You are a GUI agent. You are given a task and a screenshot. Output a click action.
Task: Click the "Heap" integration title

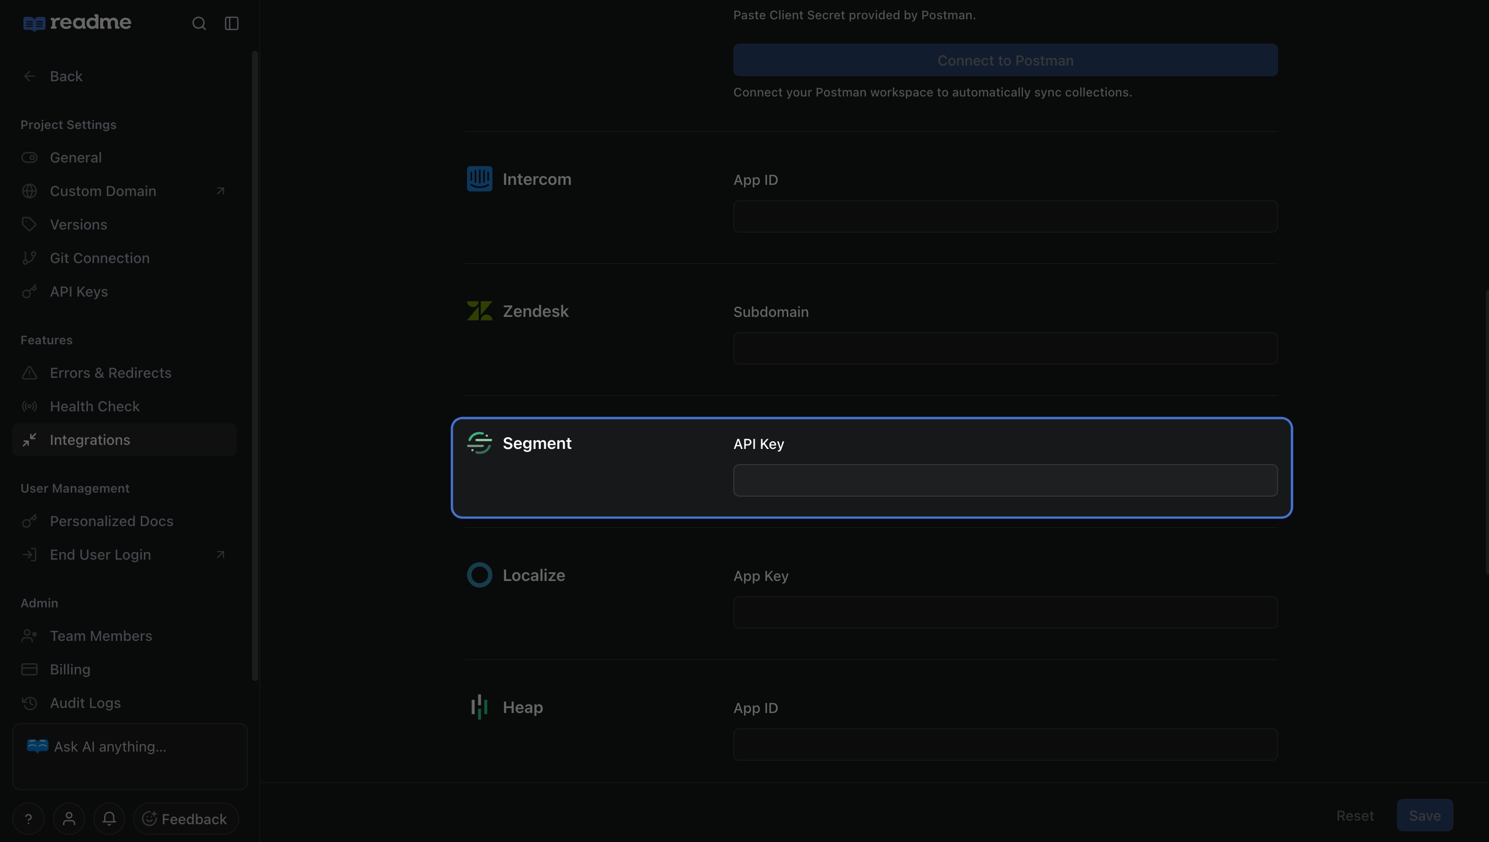point(523,707)
